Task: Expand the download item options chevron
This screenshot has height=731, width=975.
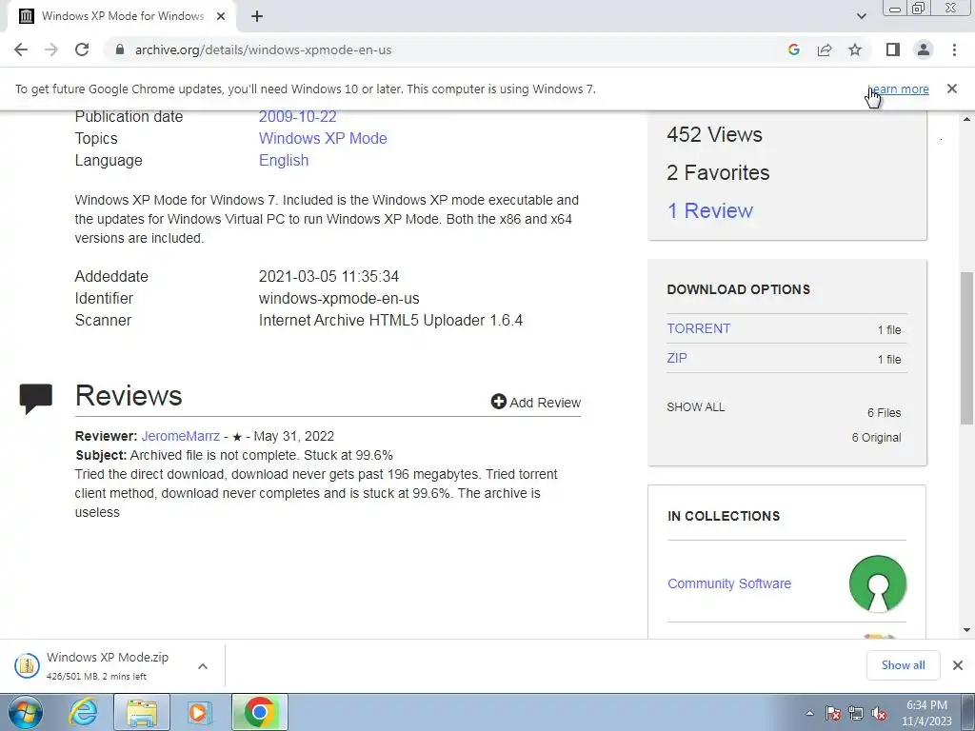Action: [202, 665]
